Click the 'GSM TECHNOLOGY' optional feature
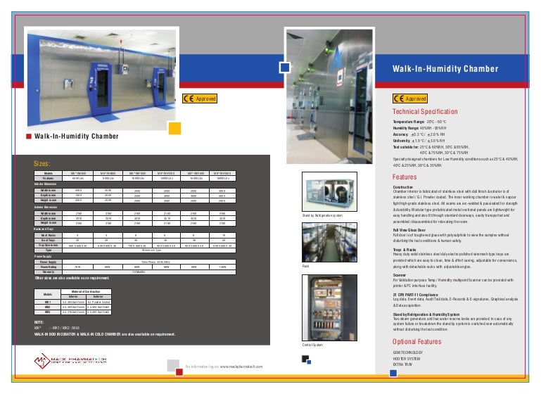The width and height of the screenshot is (541, 394). [408, 352]
